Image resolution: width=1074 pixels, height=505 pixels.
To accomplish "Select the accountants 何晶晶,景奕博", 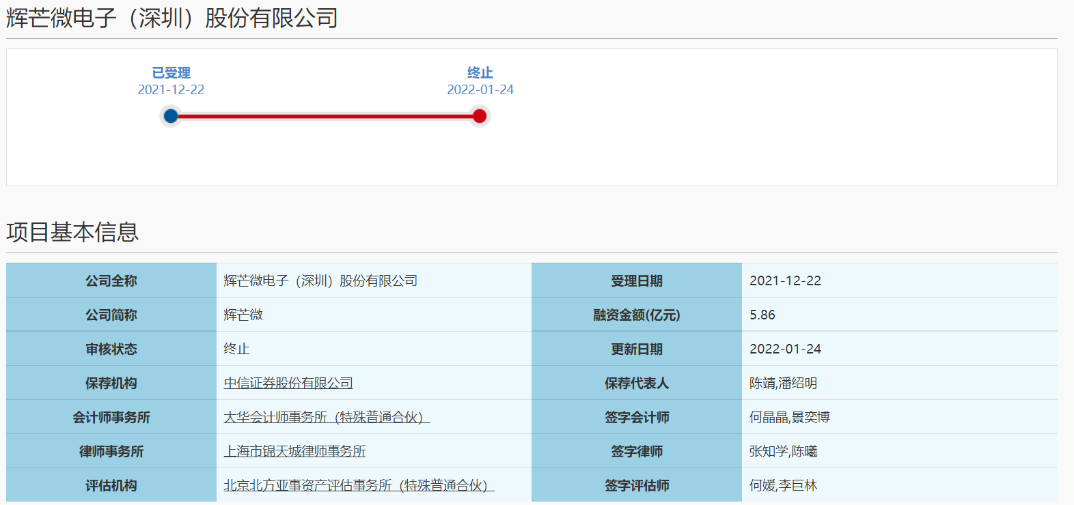I will (x=789, y=417).
